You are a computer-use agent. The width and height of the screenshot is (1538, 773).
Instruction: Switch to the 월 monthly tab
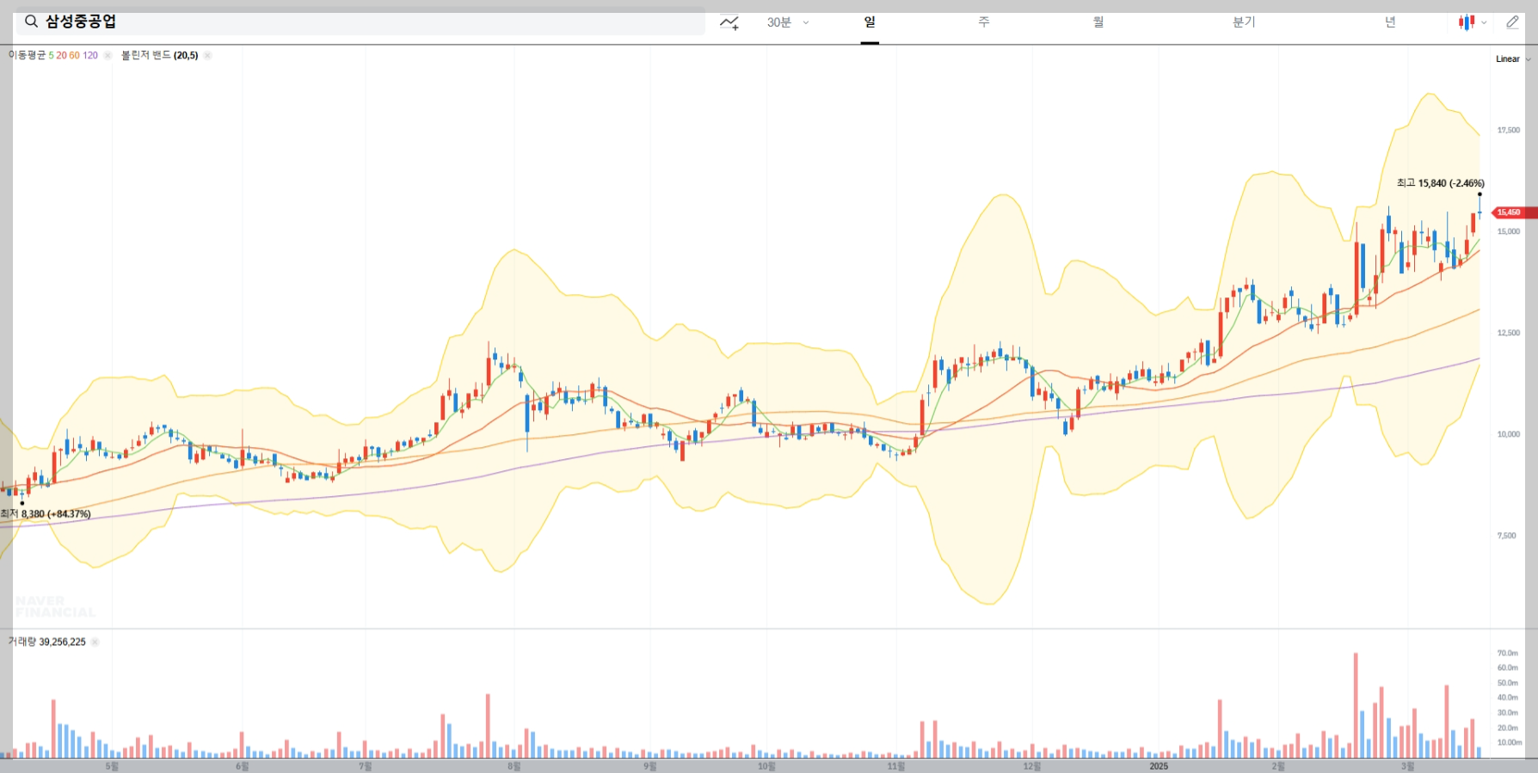1098,22
